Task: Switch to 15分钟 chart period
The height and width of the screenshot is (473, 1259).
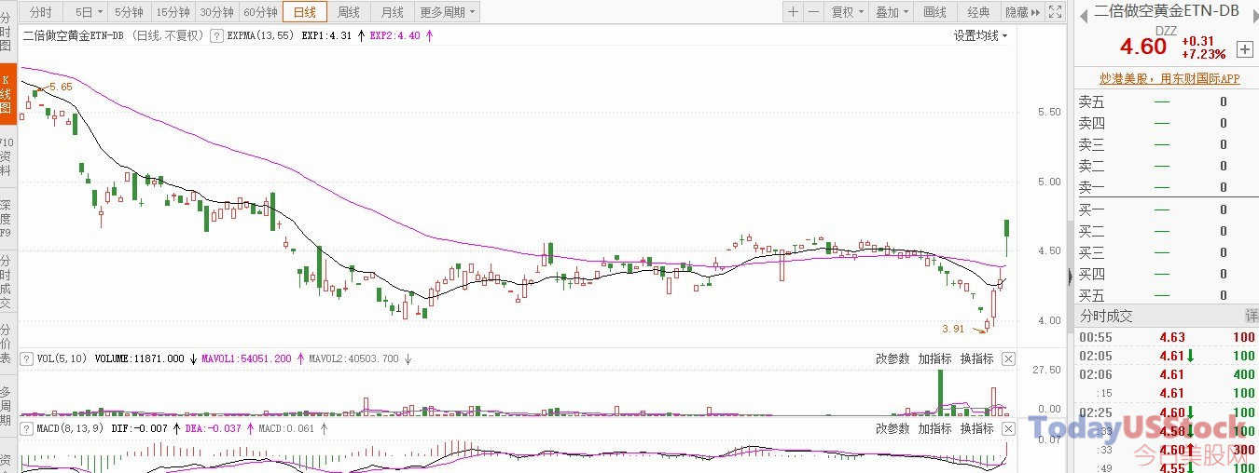Action: (x=173, y=12)
